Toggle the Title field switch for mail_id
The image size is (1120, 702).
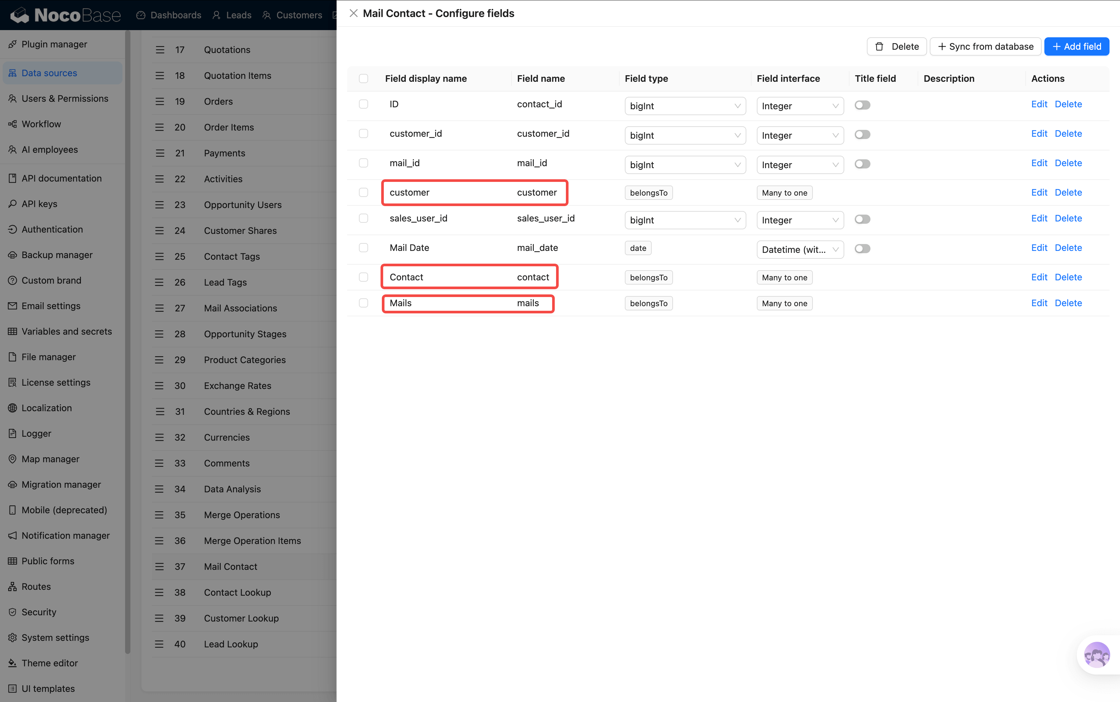(862, 164)
